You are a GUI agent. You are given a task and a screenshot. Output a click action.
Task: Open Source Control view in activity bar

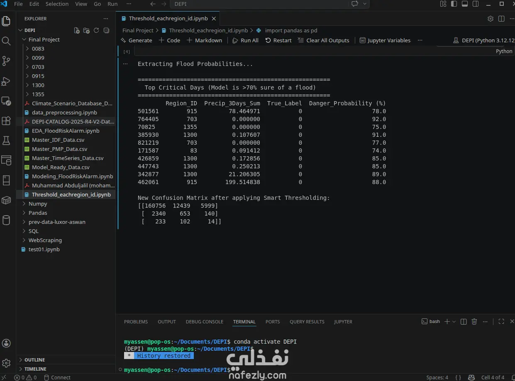(6, 61)
